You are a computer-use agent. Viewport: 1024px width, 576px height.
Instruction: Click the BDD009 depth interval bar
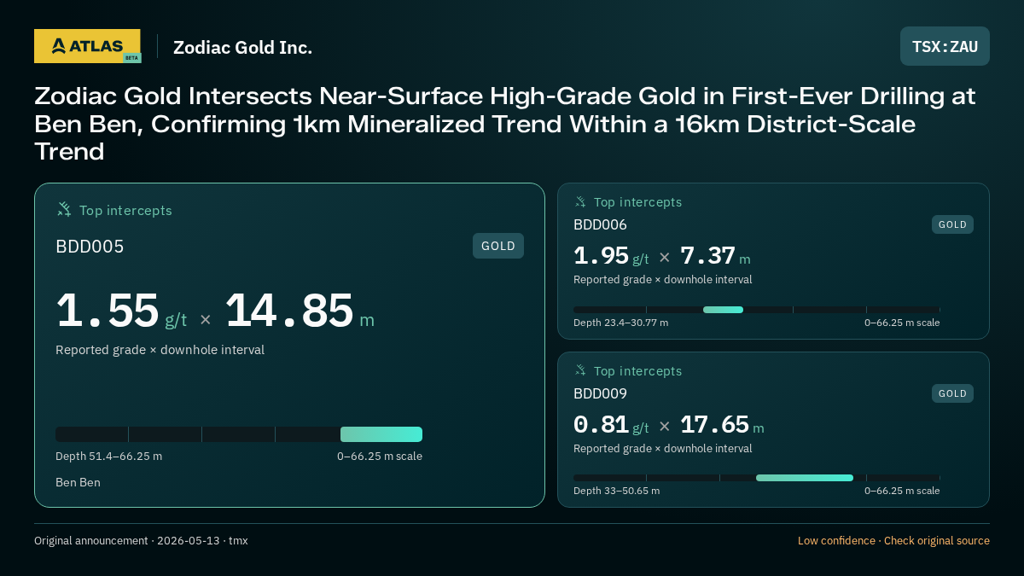(756, 478)
